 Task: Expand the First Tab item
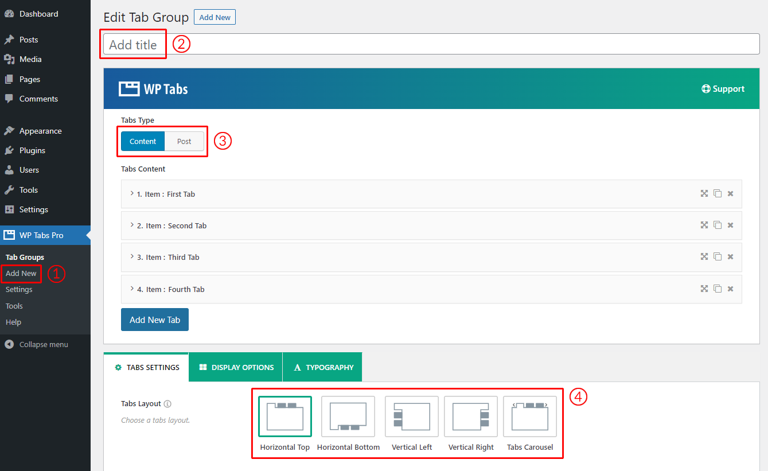point(132,194)
